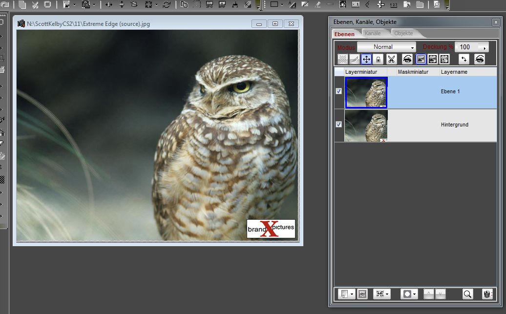Viewport: 506px width, 314px height.
Task: Uncheck visibility checkbox for Ebene 1
Action: point(339,91)
